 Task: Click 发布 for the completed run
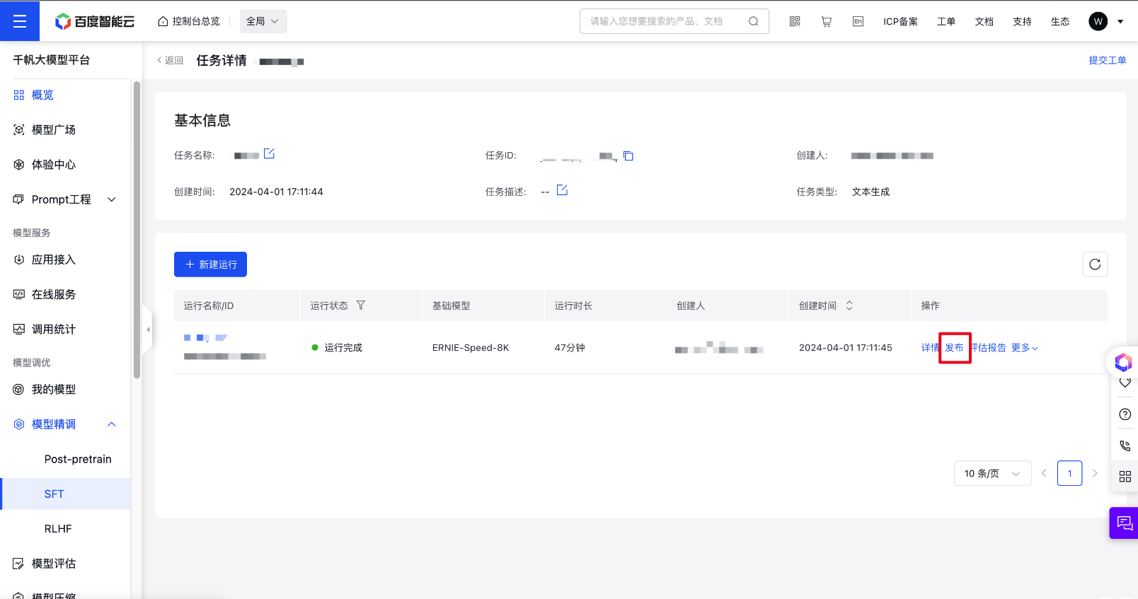click(x=954, y=348)
